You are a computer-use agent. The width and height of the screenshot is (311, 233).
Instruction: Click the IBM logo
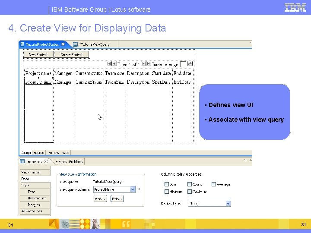(295, 8)
